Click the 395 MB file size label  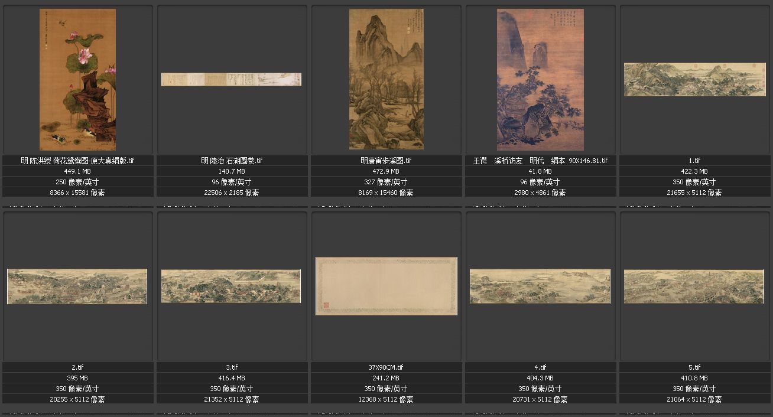pyautogui.click(x=77, y=378)
